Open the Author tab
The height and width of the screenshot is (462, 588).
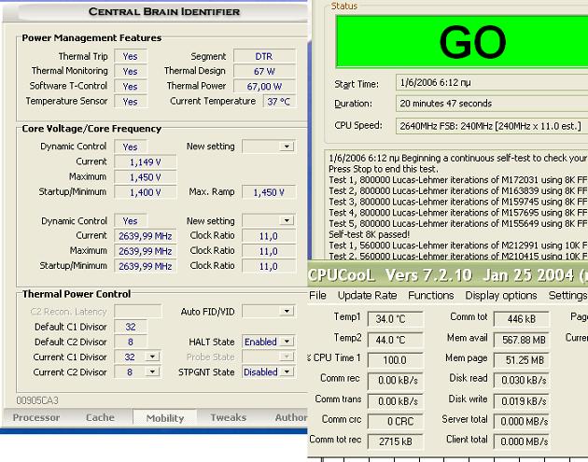point(290,417)
